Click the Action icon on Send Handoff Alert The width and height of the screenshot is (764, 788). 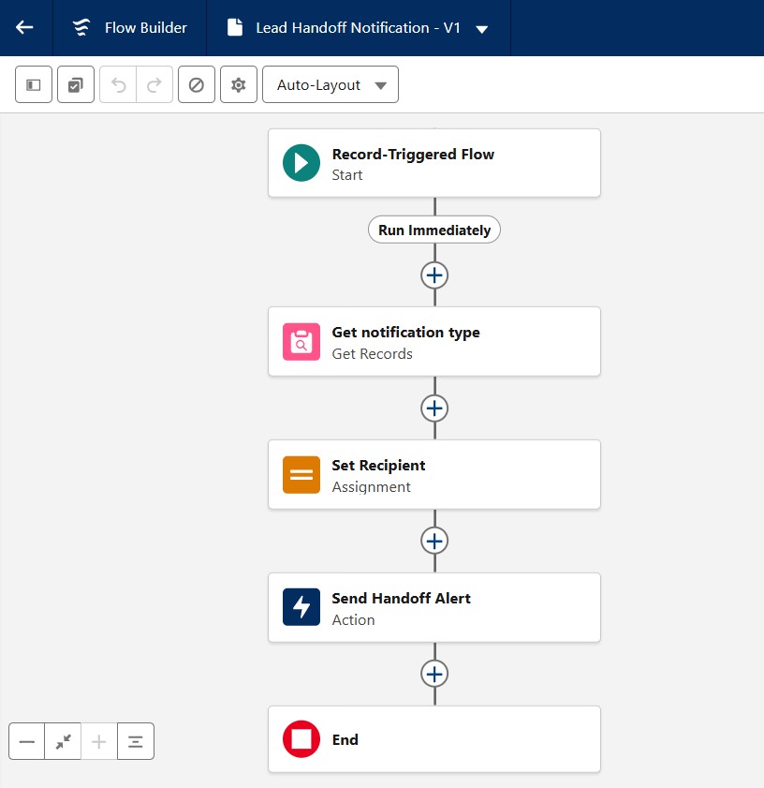(x=301, y=607)
